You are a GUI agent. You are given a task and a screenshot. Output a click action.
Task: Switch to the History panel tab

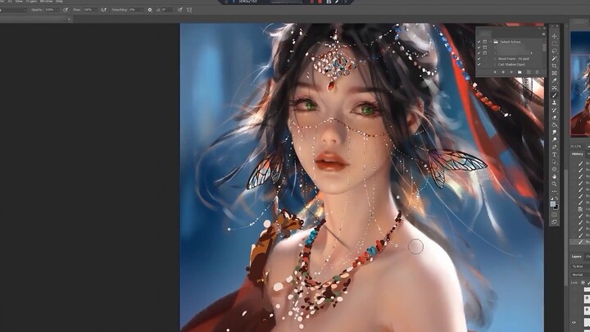click(x=577, y=154)
